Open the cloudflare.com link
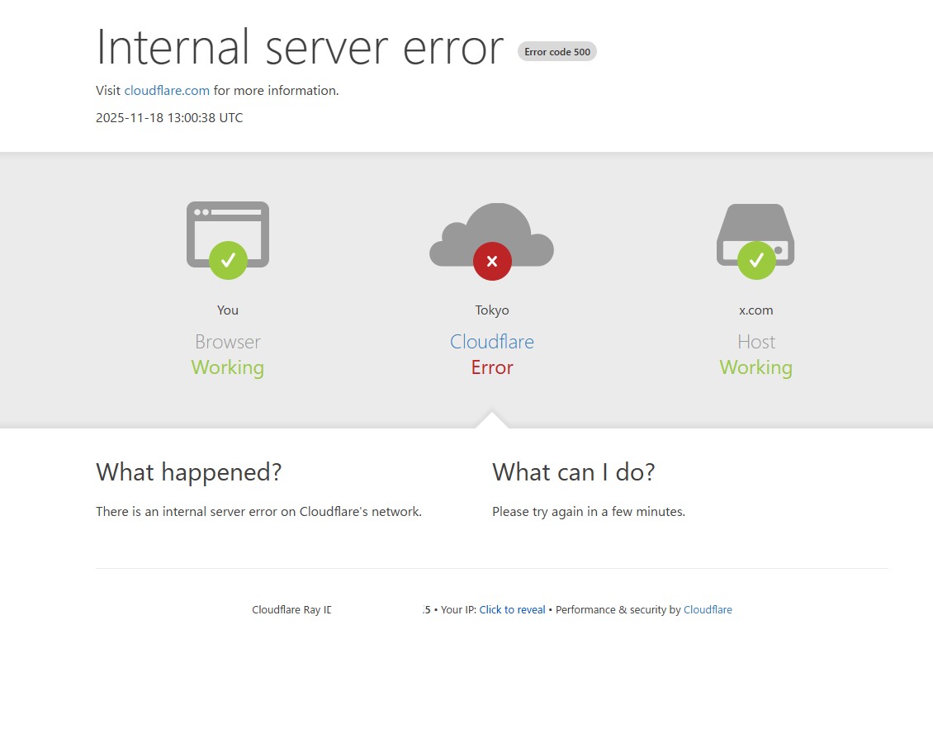 point(167,91)
